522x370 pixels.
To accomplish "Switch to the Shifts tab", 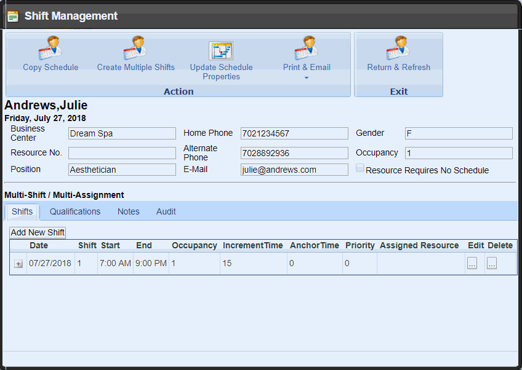I will tap(22, 212).
